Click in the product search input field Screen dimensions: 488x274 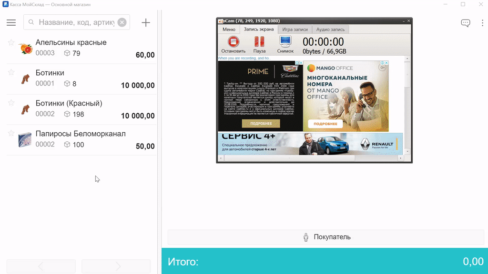point(76,22)
